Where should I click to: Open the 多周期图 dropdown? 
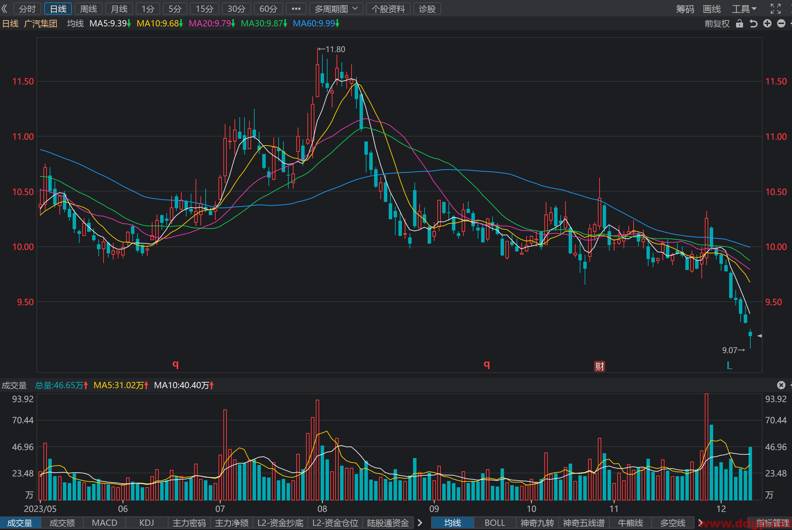[x=336, y=9]
